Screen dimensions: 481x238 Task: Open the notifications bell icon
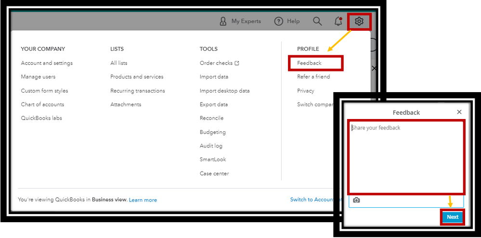tap(338, 22)
